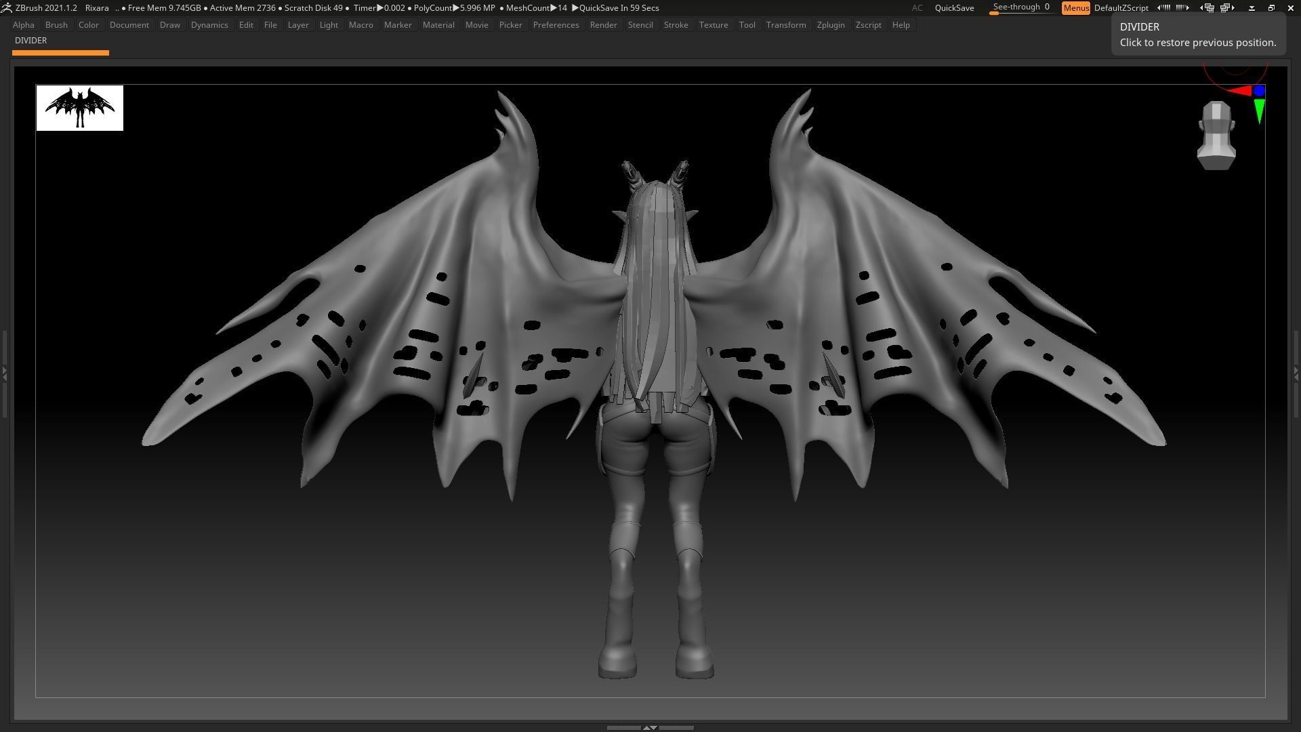Click the QuickSave button
This screenshot has width=1301, height=732.
click(954, 7)
